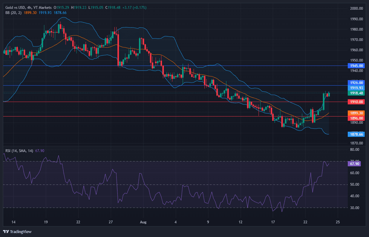
Task: Click the 1945.00 price level label
Action: [356, 65]
